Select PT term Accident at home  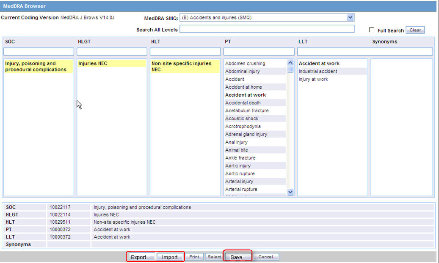pyautogui.click(x=255, y=87)
